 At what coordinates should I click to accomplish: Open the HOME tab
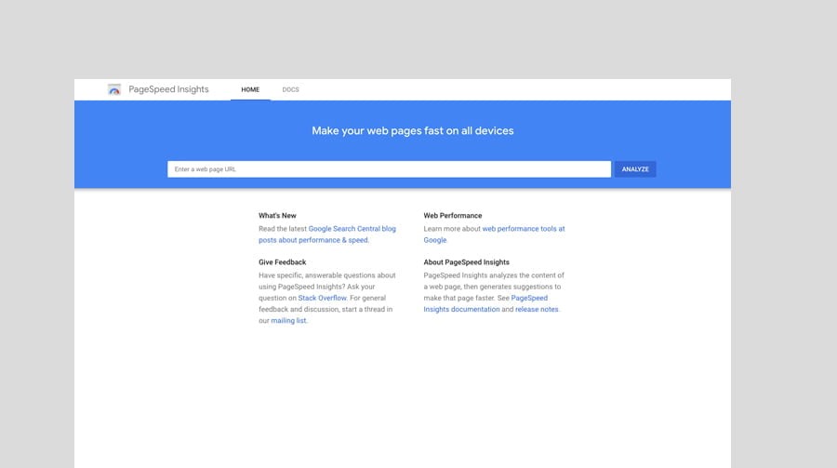250,89
